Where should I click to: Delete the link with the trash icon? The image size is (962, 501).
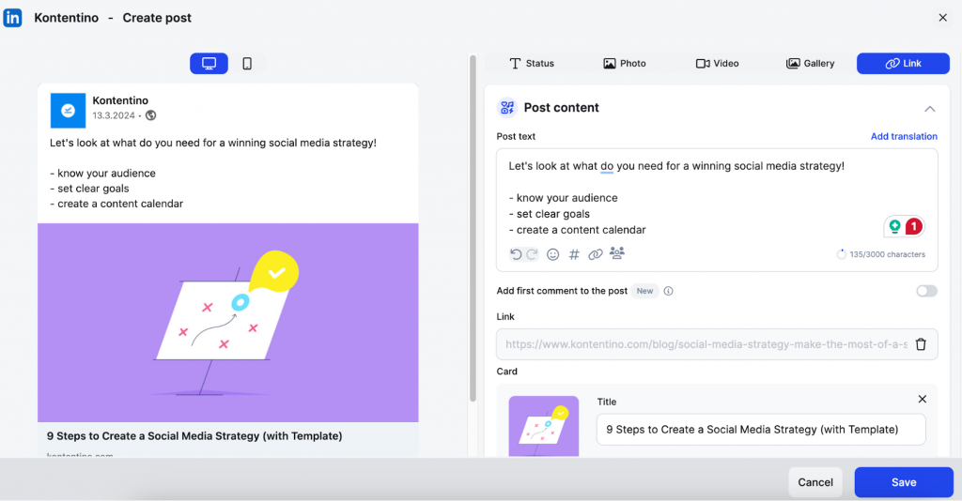point(921,344)
